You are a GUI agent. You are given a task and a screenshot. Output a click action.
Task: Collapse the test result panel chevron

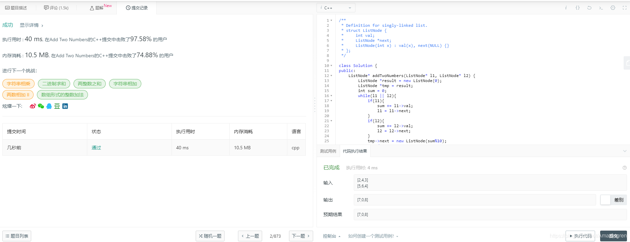point(625,151)
